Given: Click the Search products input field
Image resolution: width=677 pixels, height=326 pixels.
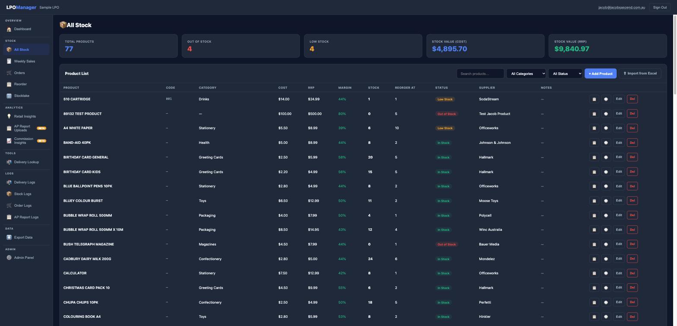Looking at the screenshot, I should tap(480, 74).
